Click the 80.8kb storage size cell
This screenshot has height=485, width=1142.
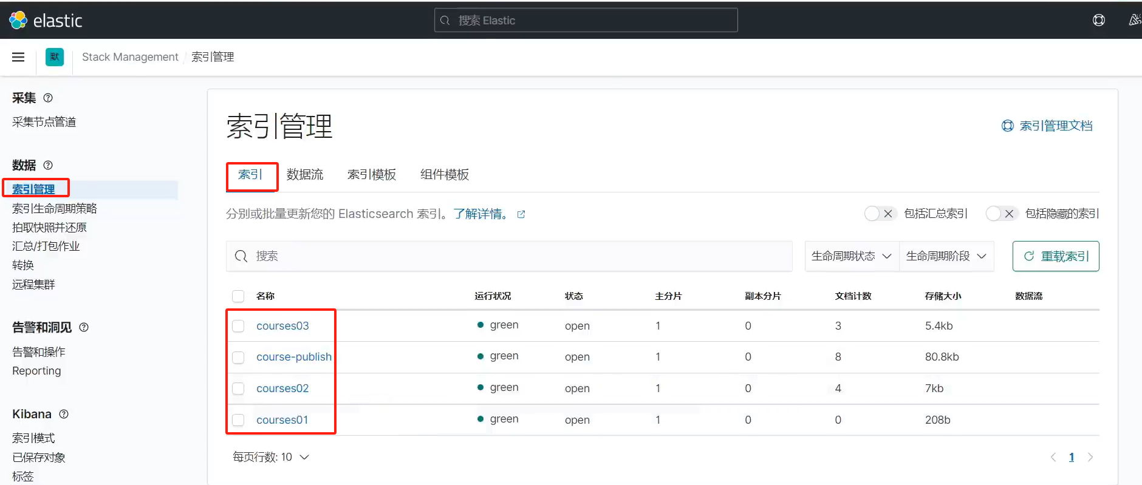coord(942,357)
